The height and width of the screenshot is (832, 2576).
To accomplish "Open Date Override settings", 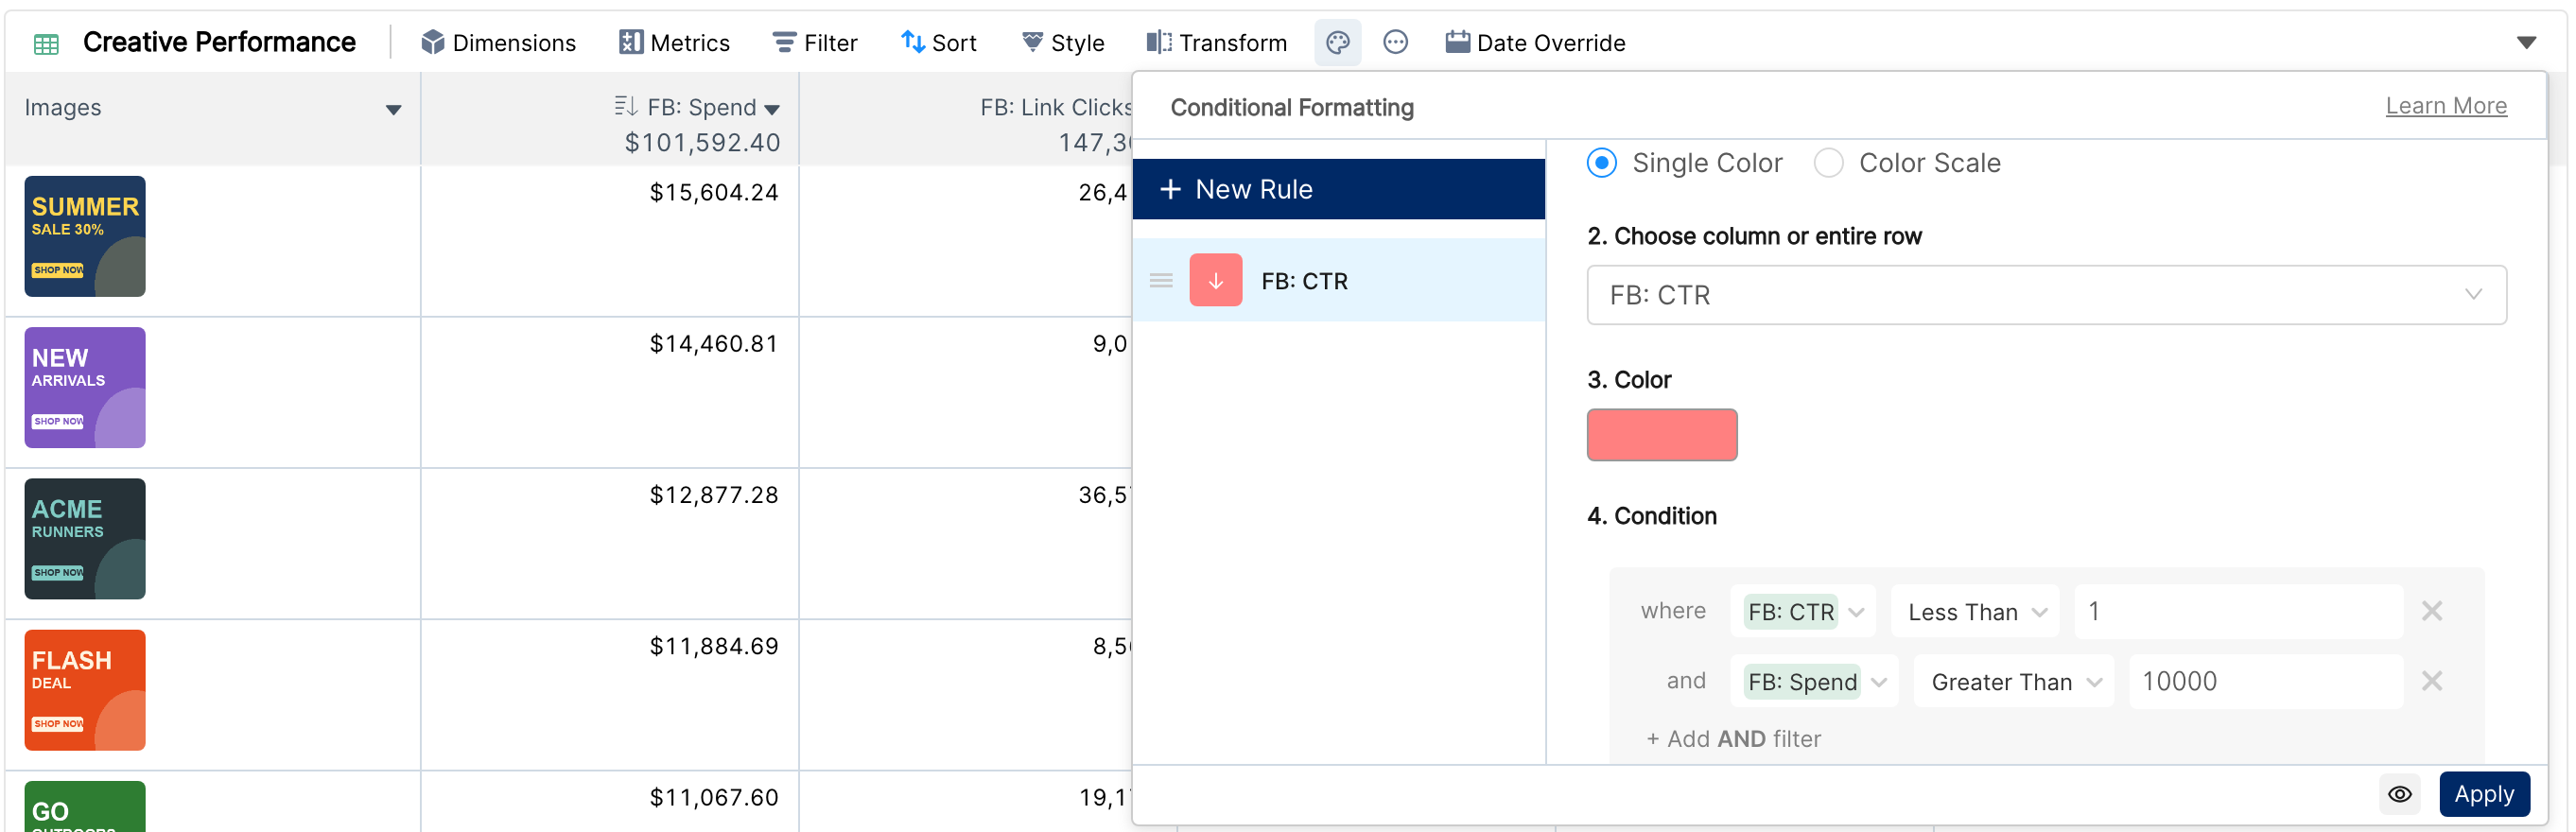I will point(1535,43).
